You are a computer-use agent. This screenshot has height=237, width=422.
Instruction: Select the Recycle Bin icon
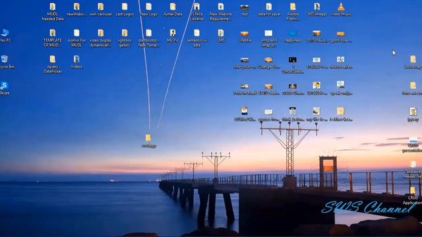point(5,62)
